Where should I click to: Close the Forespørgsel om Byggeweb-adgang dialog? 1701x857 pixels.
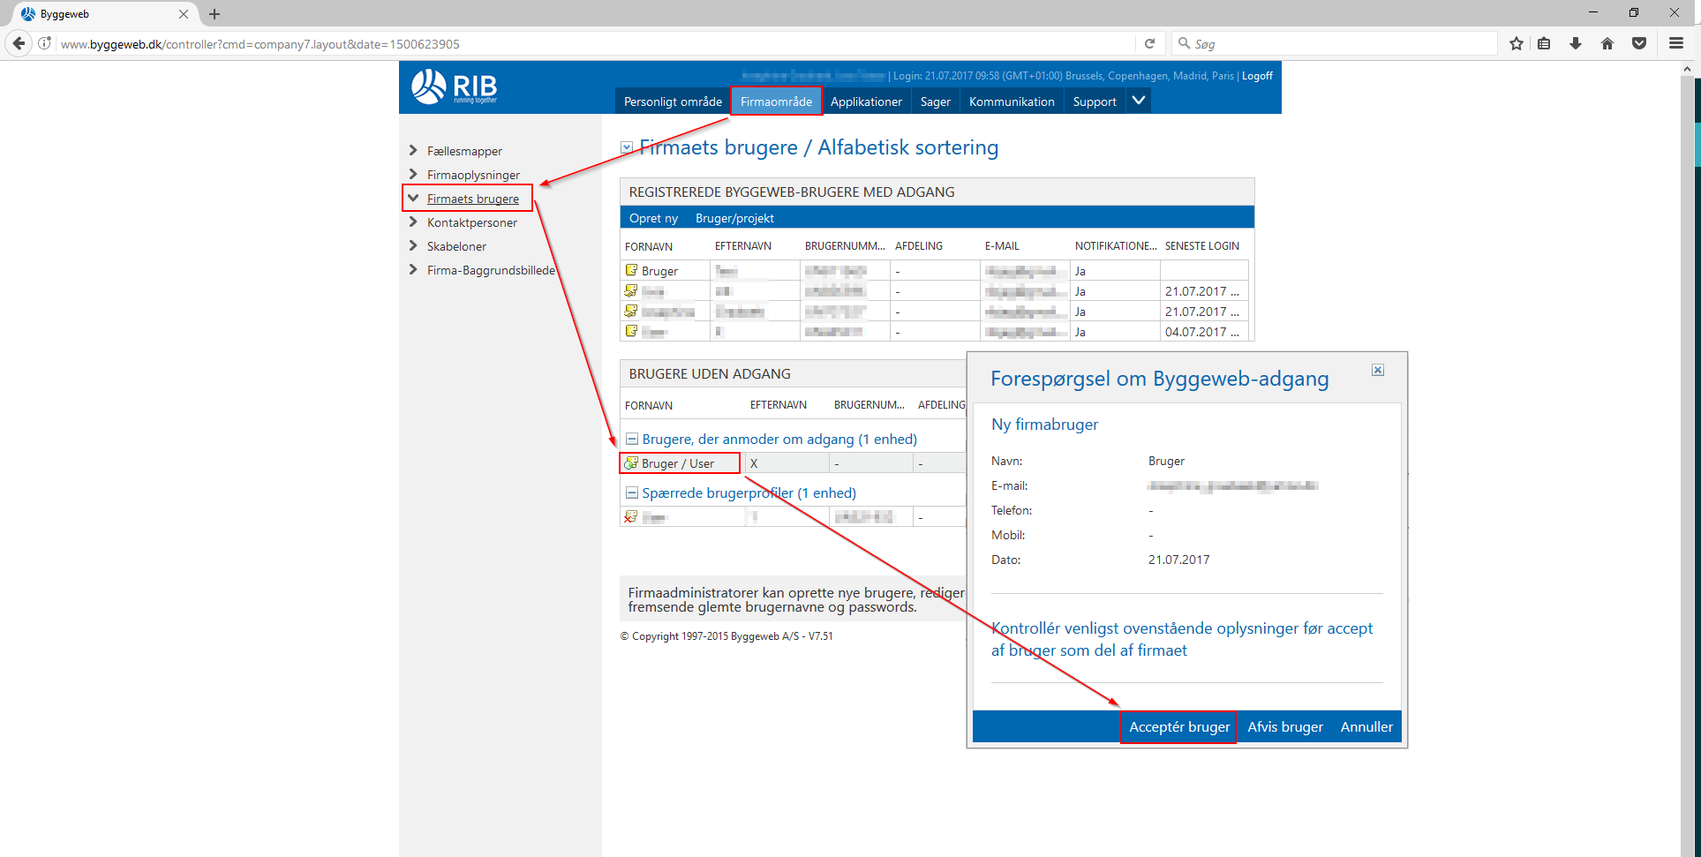(x=1377, y=370)
